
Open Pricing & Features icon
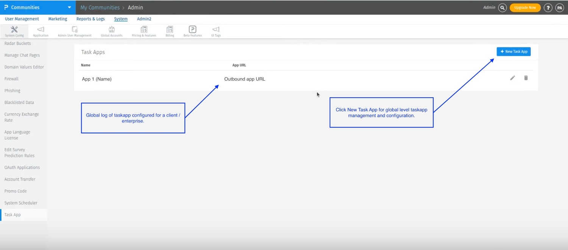[144, 31]
